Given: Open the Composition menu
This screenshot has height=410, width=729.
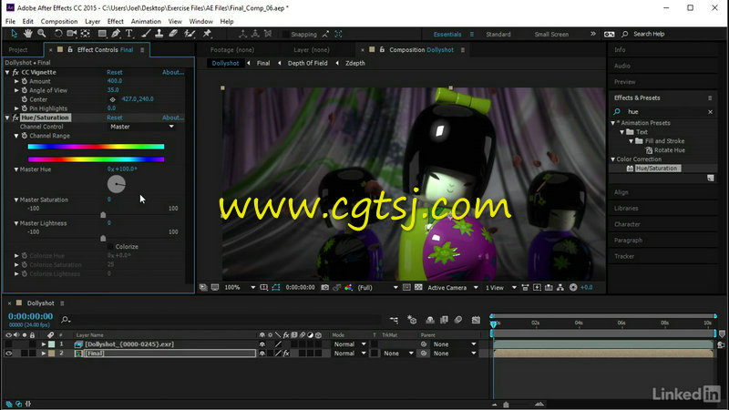Looking at the screenshot, I should pos(59,21).
